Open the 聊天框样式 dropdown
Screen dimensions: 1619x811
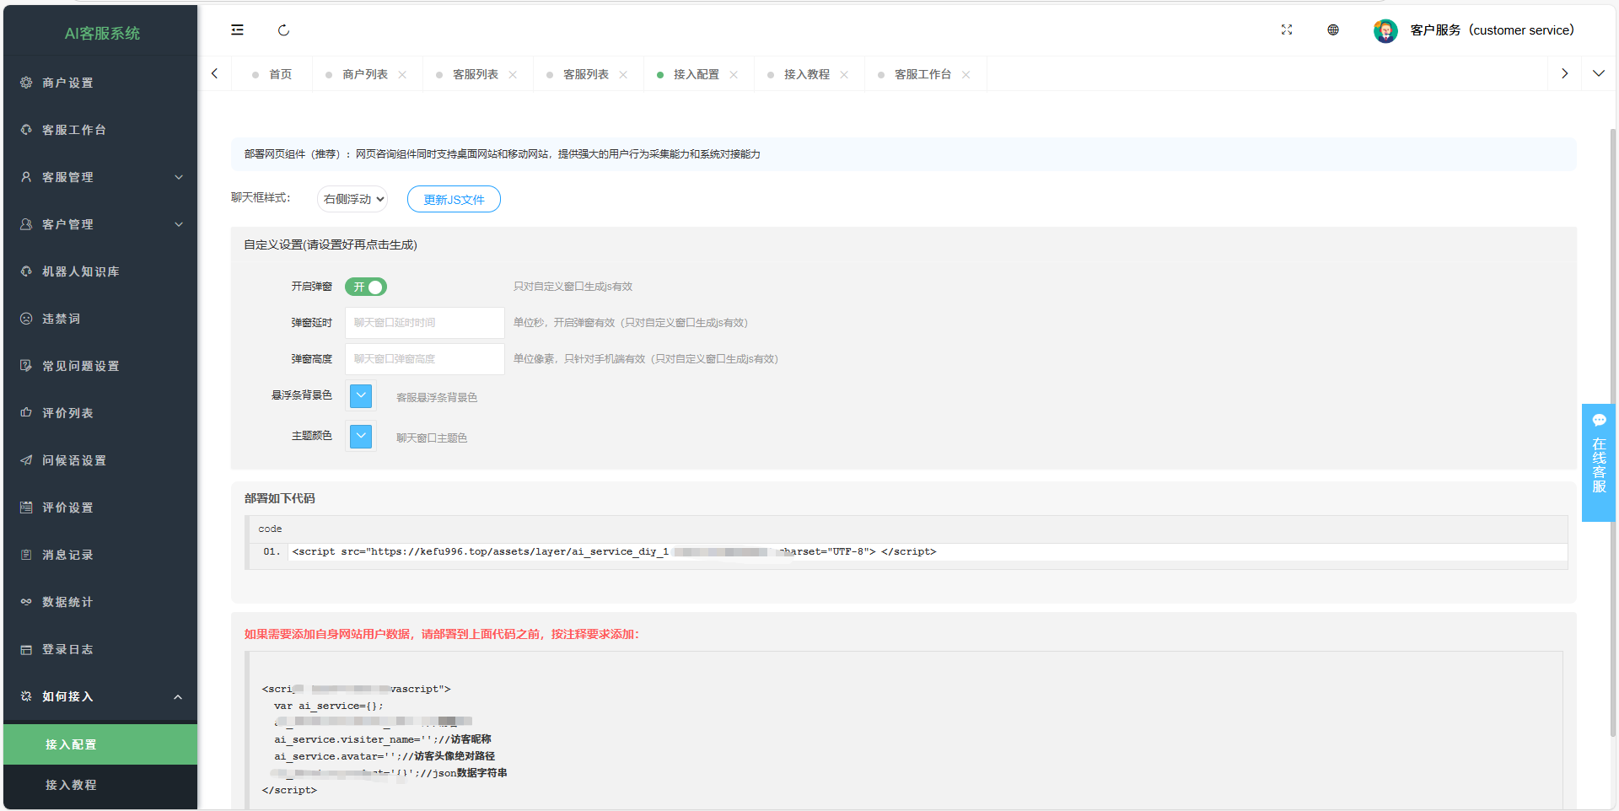(x=352, y=199)
